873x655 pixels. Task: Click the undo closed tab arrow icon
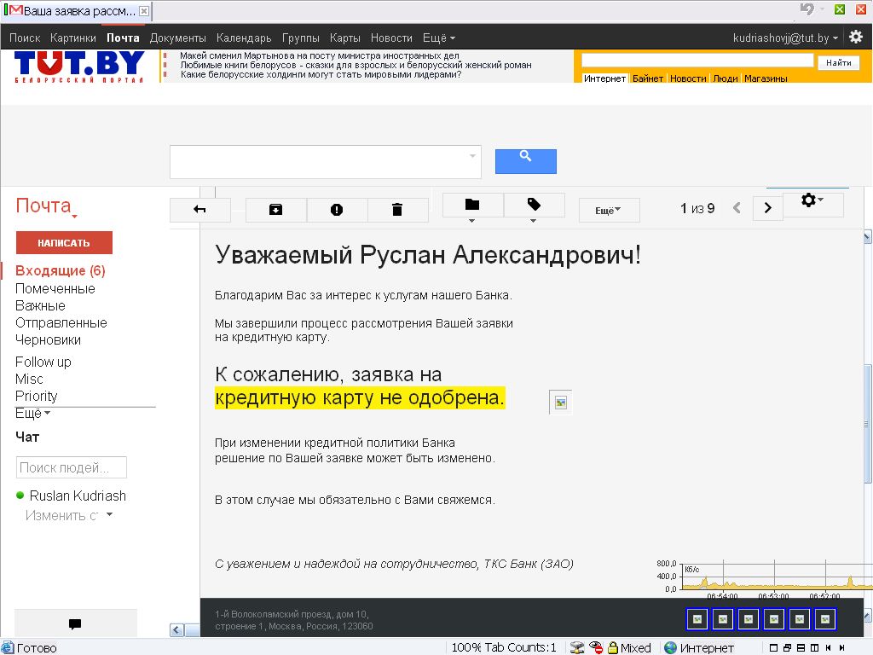coord(807,9)
